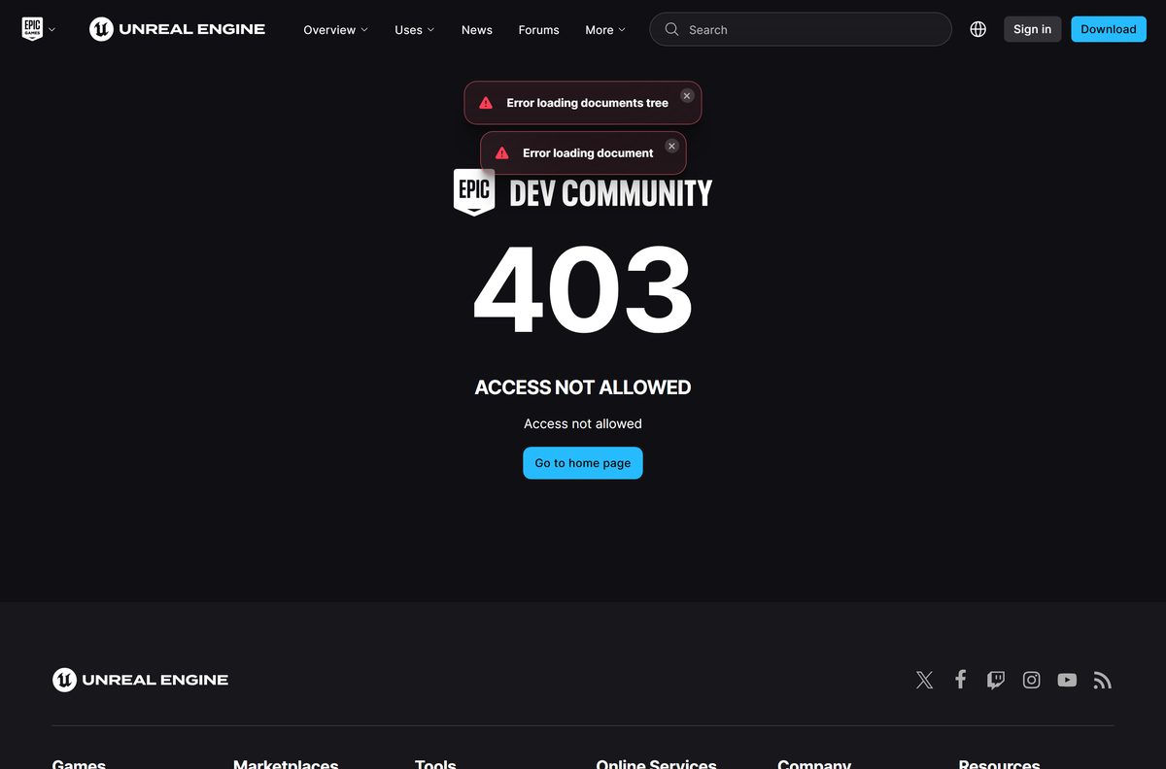Click the warning icon on 'Error loading document'
1166x769 pixels.
(502, 153)
